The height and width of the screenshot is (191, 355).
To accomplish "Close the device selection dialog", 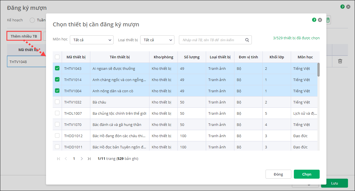I will [x=320, y=20].
